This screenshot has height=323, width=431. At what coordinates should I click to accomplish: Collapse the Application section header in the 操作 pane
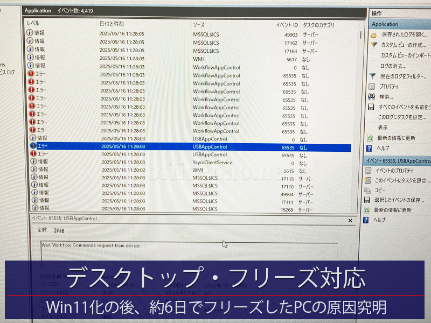tap(400, 24)
